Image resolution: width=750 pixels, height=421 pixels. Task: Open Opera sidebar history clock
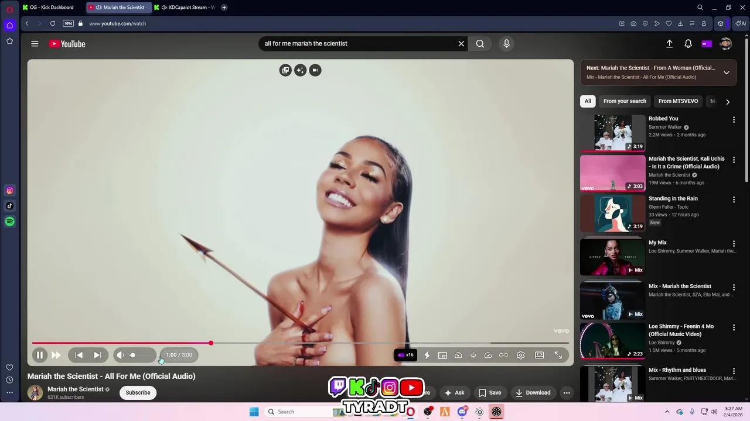[x=9, y=380]
